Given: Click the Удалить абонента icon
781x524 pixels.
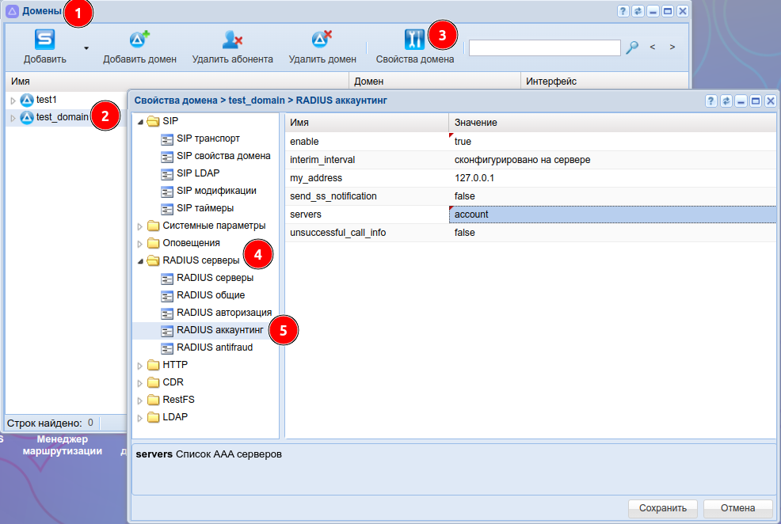Looking at the screenshot, I should [232, 40].
